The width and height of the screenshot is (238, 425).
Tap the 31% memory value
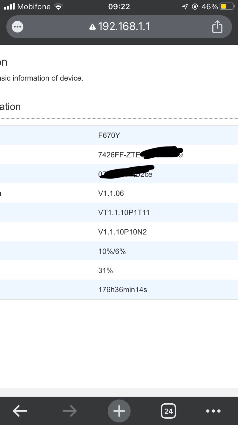[x=105, y=270]
